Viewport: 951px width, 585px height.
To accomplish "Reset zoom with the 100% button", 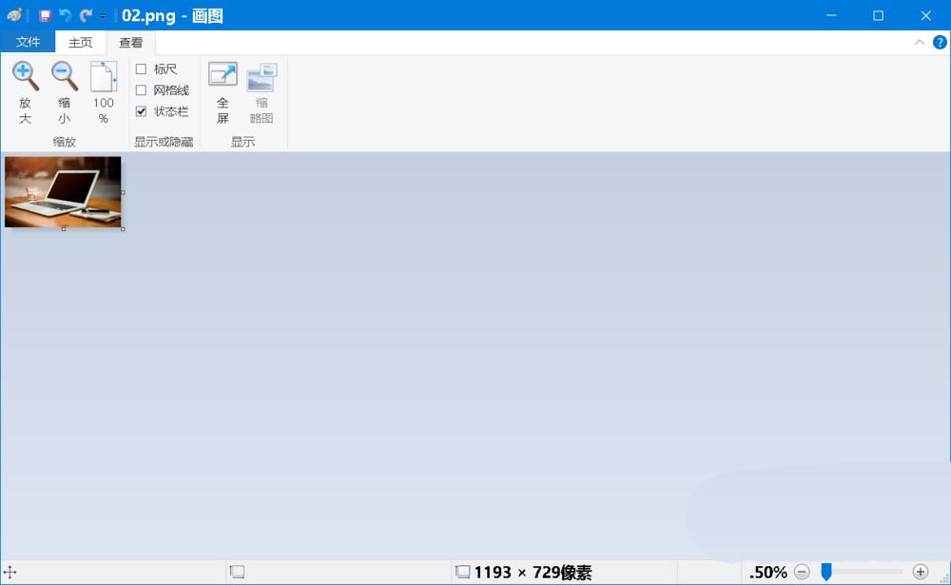I will pos(103,92).
